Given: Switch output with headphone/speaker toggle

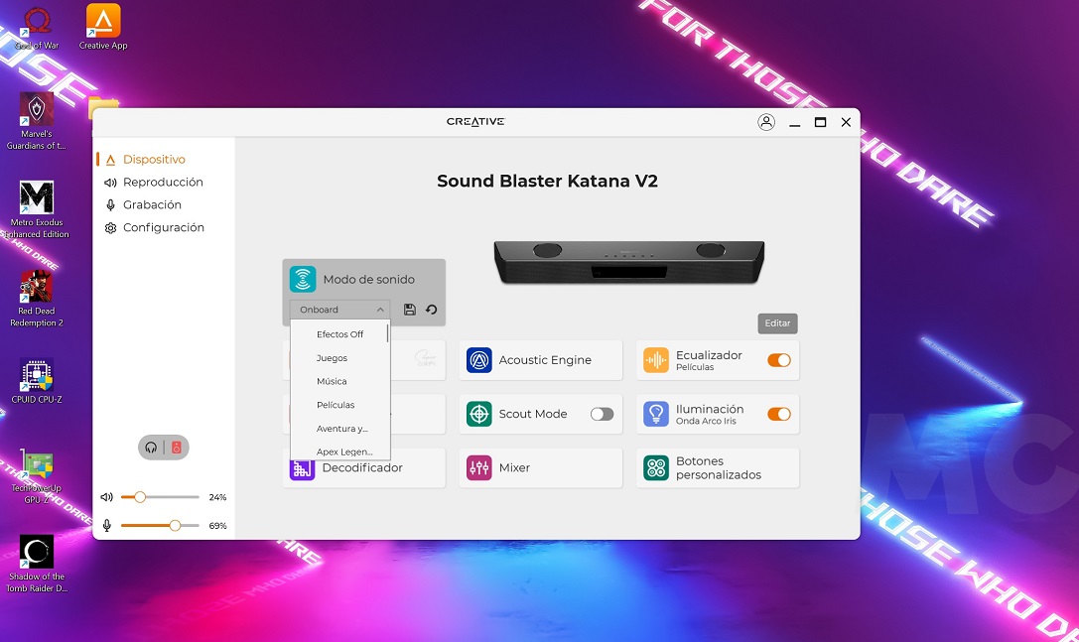Looking at the screenshot, I should coord(164,448).
